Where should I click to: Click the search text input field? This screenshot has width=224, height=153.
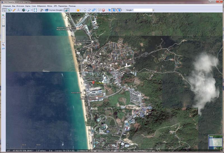coord(143,10)
